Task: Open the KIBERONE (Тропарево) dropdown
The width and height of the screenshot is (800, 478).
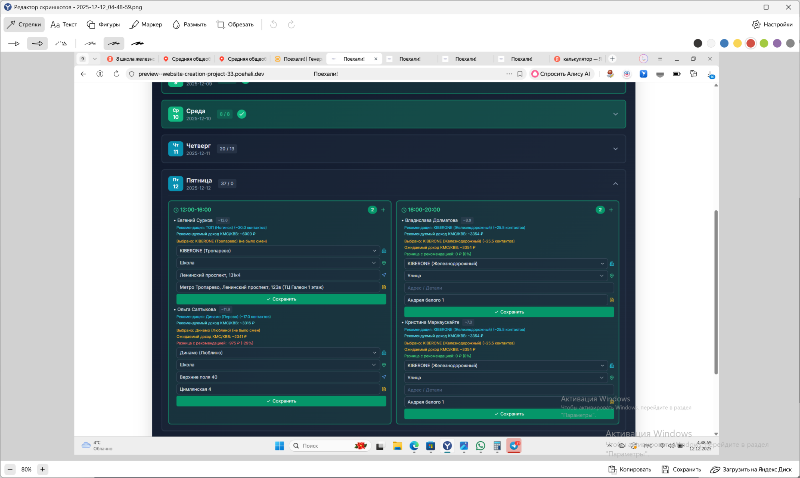Action: click(277, 251)
